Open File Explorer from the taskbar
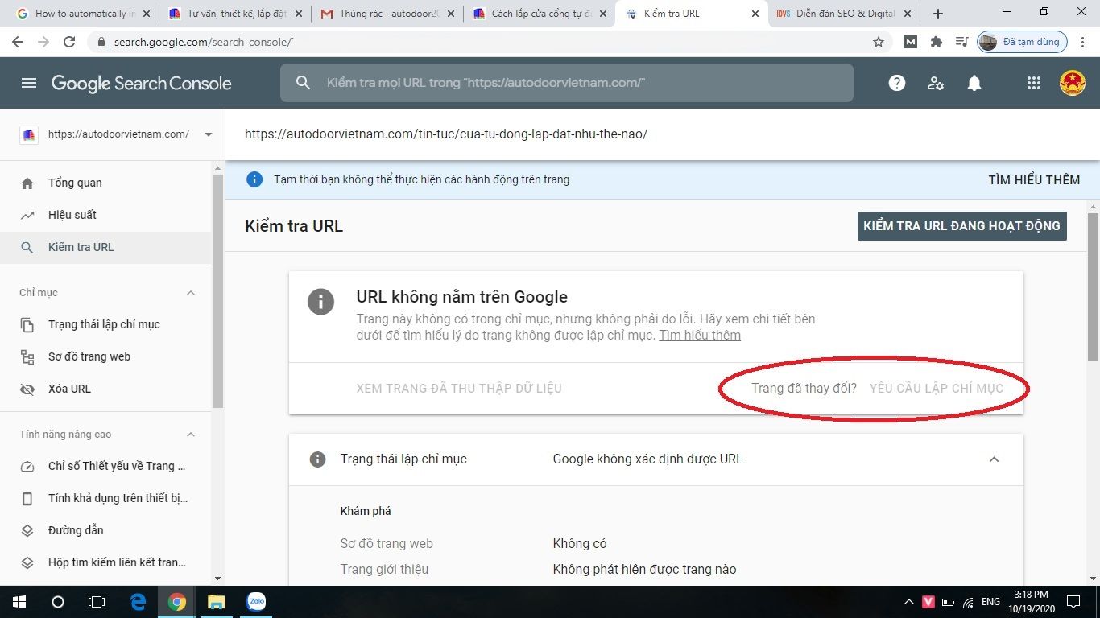 pos(216,602)
